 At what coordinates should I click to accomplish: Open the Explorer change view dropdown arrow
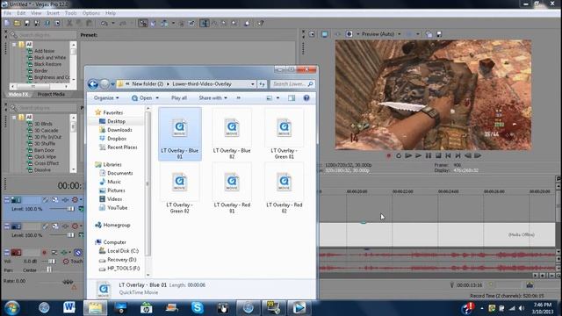[277, 98]
